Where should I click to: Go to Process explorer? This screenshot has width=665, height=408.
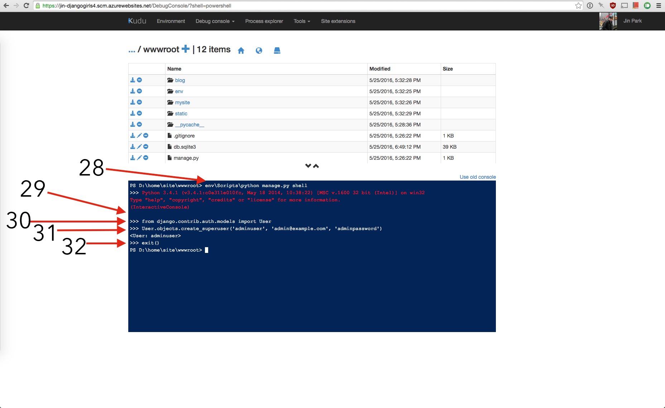click(264, 21)
